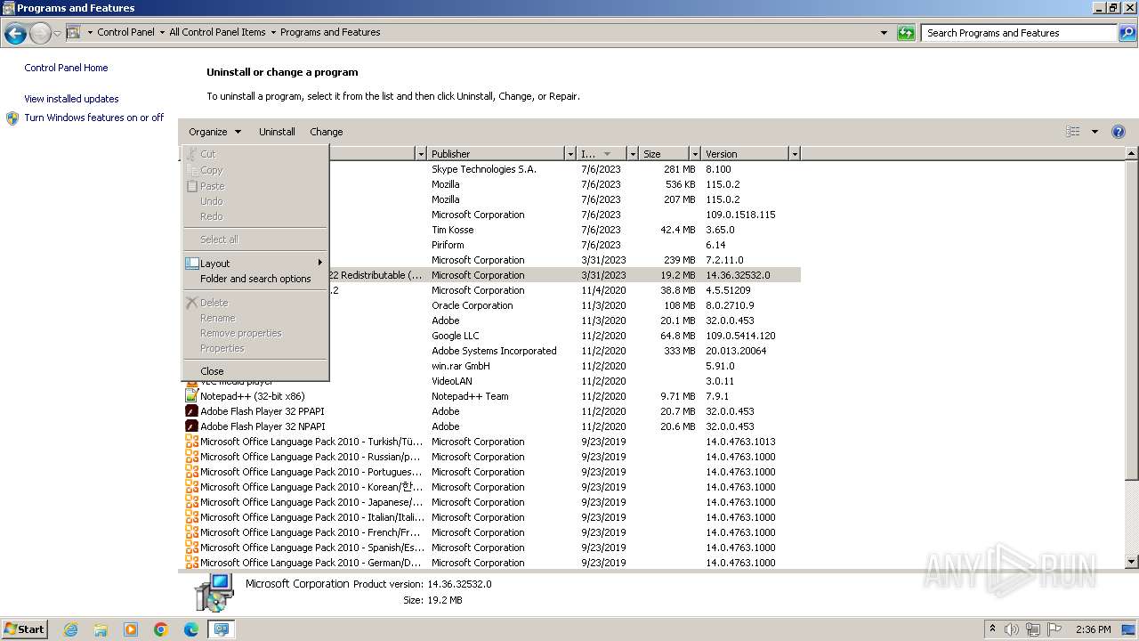Viewport: 1139px width, 641px height.
Task: Open the Size column filter dropdown
Action: click(x=694, y=154)
